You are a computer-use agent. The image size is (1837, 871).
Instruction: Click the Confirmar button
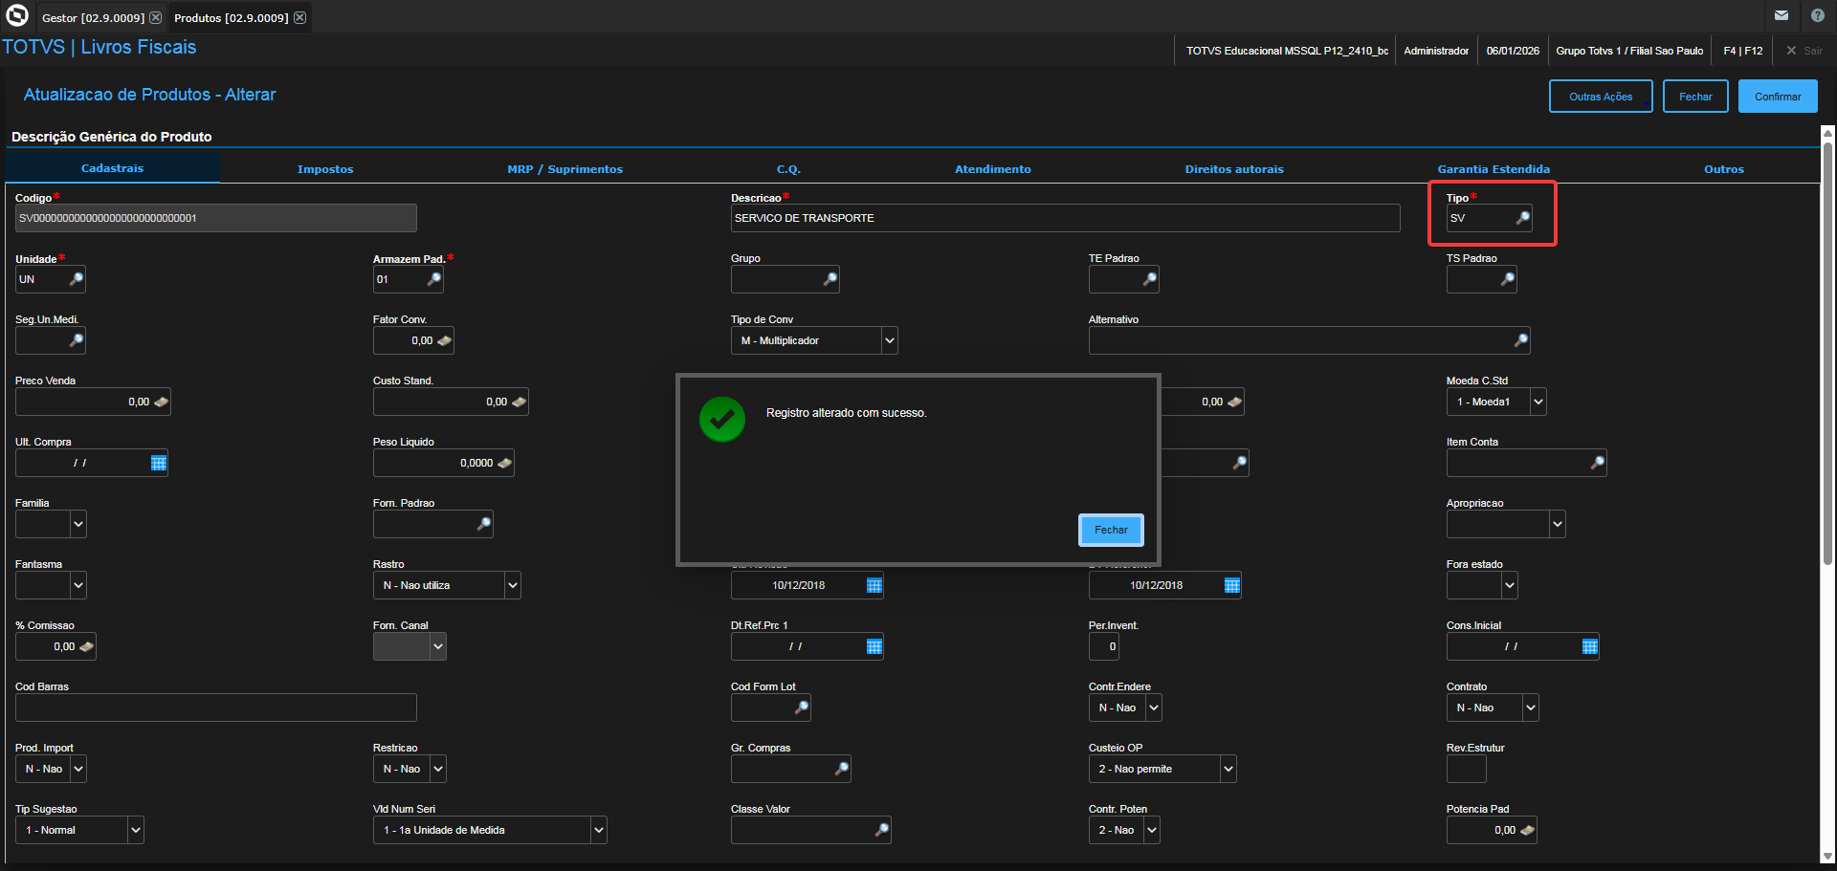[1778, 97]
